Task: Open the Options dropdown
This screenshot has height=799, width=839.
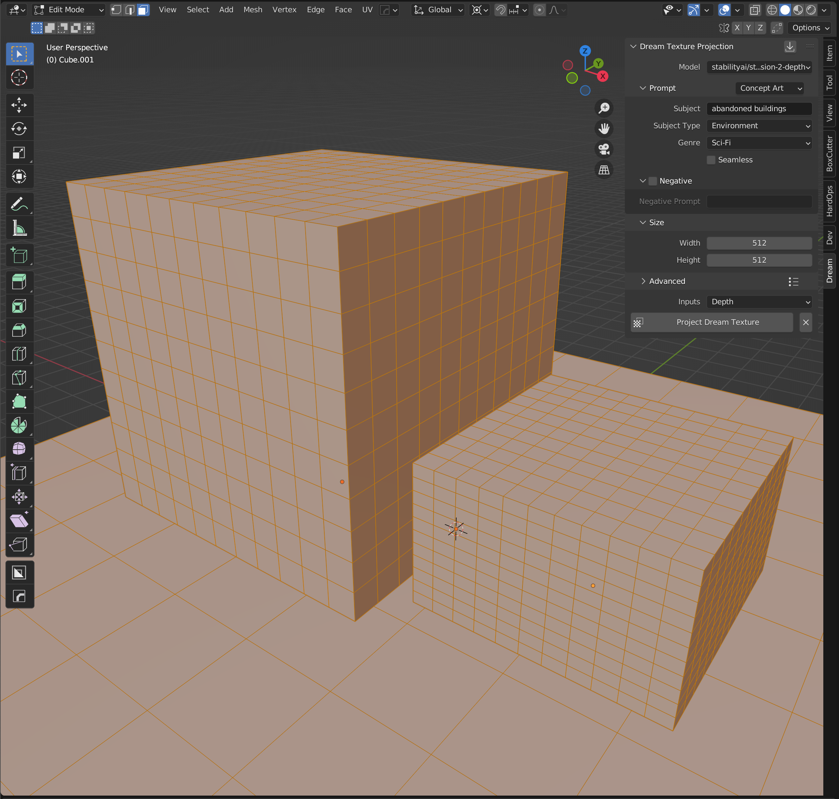Action: tap(810, 28)
